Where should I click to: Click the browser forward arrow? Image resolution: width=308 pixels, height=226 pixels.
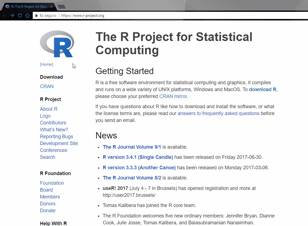click(12, 15)
